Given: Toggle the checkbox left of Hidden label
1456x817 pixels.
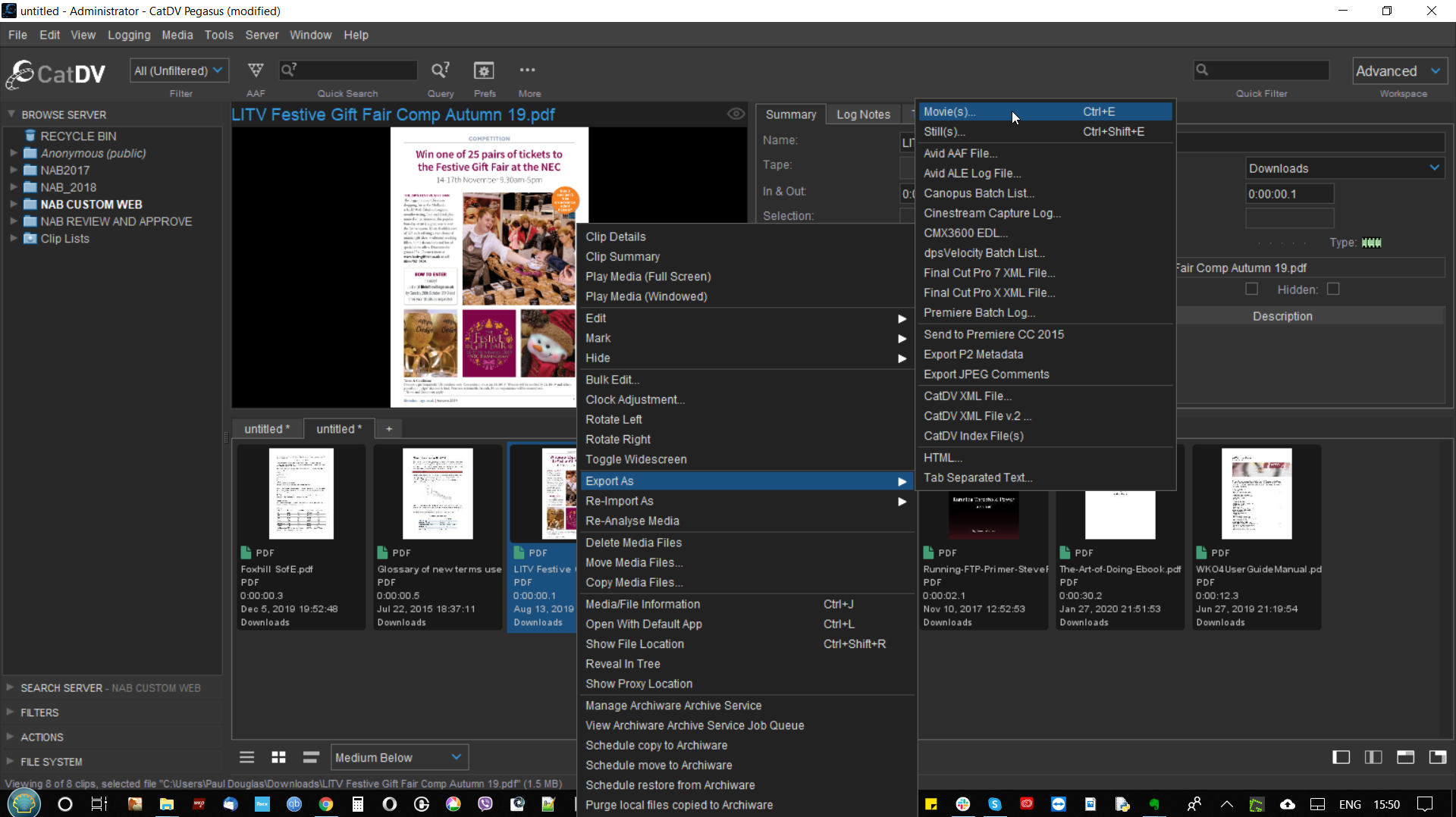Looking at the screenshot, I should point(1251,289).
